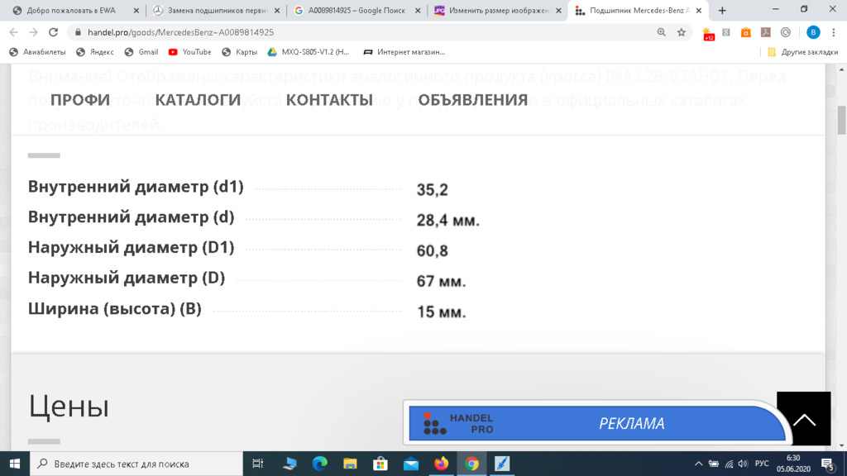
Task: Click the HANDEL PRO РЕКЛАМА banner
Action: coord(596,423)
